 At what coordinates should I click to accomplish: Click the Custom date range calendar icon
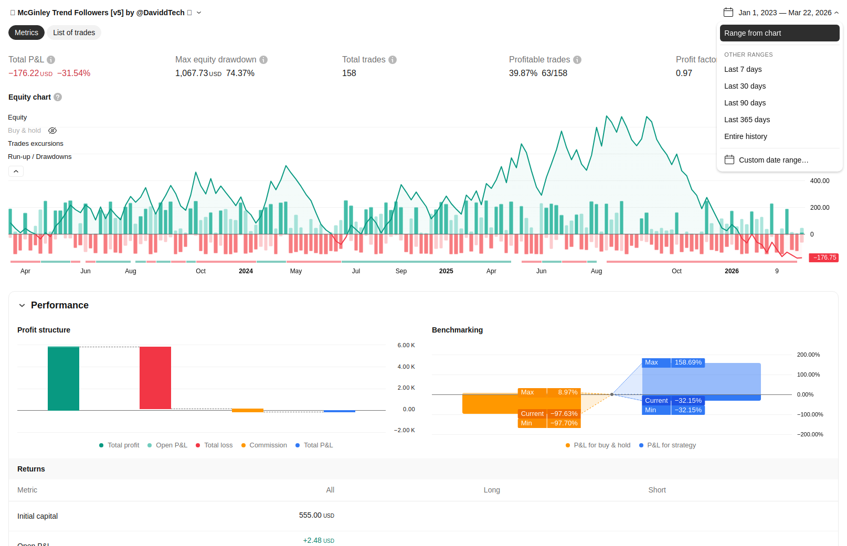pos(729,159)
